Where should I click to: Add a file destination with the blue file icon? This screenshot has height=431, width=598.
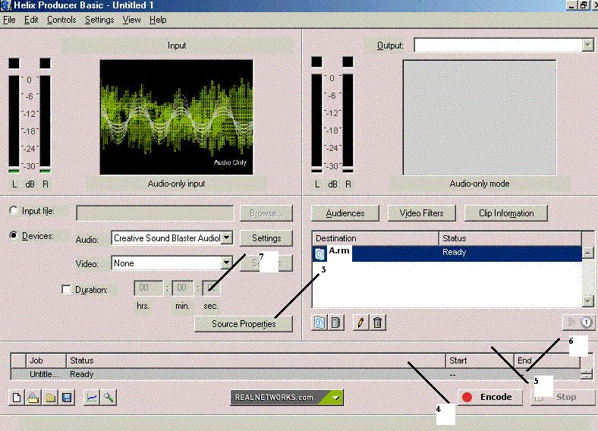coord(319,322)
